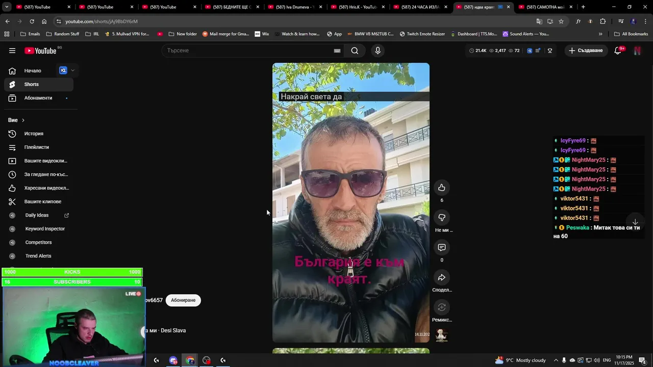Open the vidIQ list icon in the stats bar
Image resolution: width=653 pixels, height=367 pixels.
(x=538, y=50)
